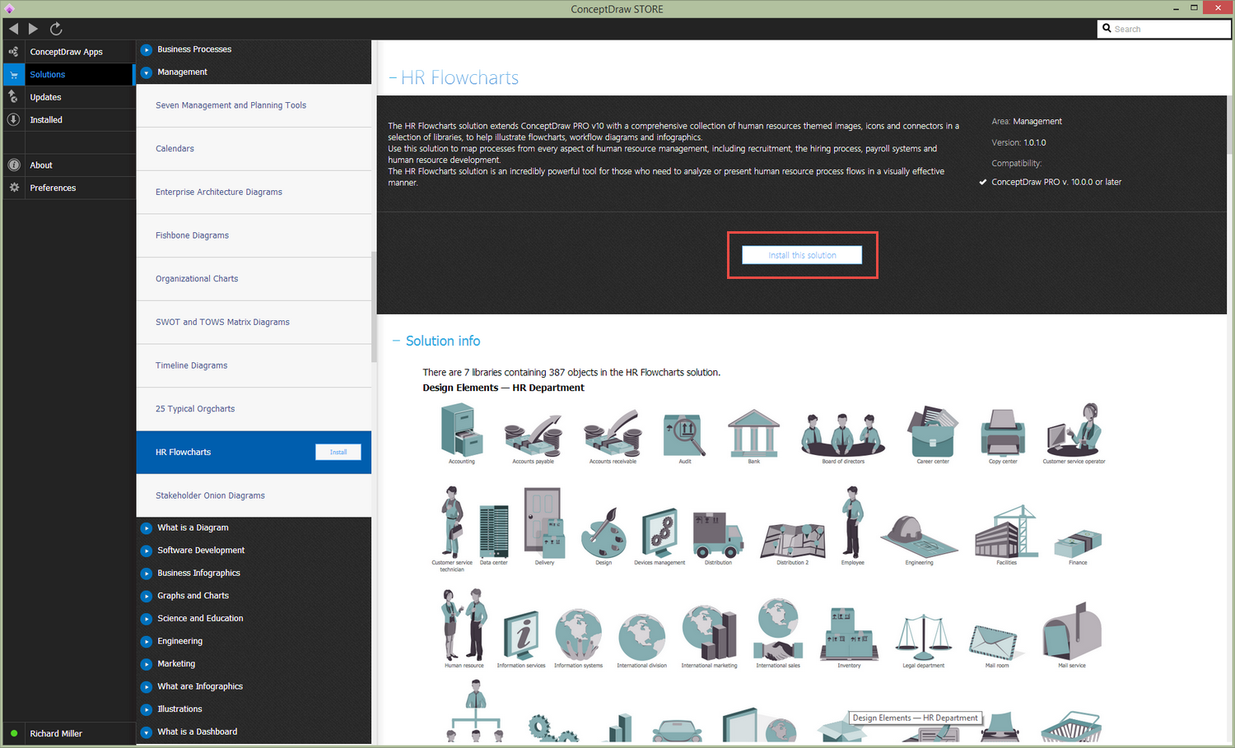The height and width of the screenshot is (748, 1235).
Task: Collapse the Management category
Action: point(147,72)
